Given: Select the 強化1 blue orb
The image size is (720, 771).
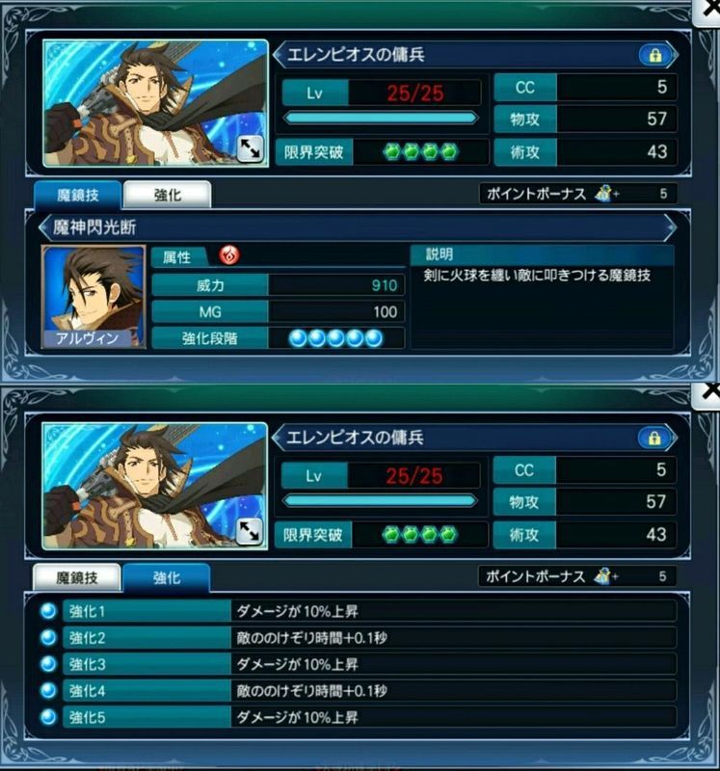Looking at the screenshot, I should click(x=48, y=611).
